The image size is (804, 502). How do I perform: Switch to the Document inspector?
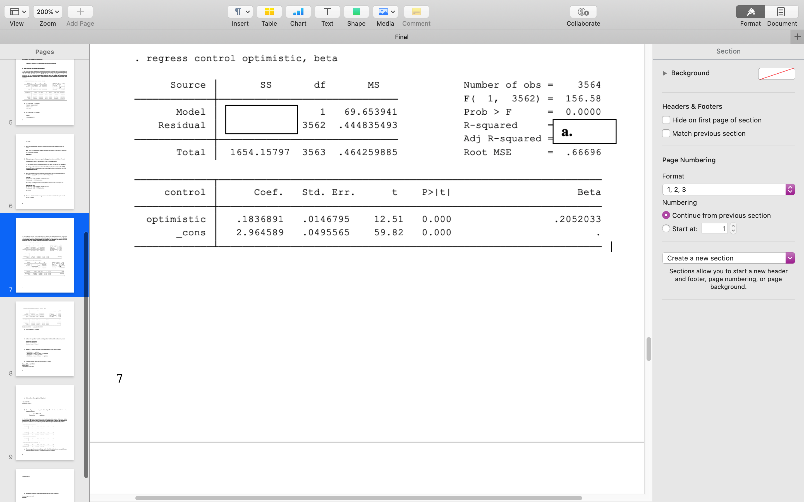[x=781, y=12]
